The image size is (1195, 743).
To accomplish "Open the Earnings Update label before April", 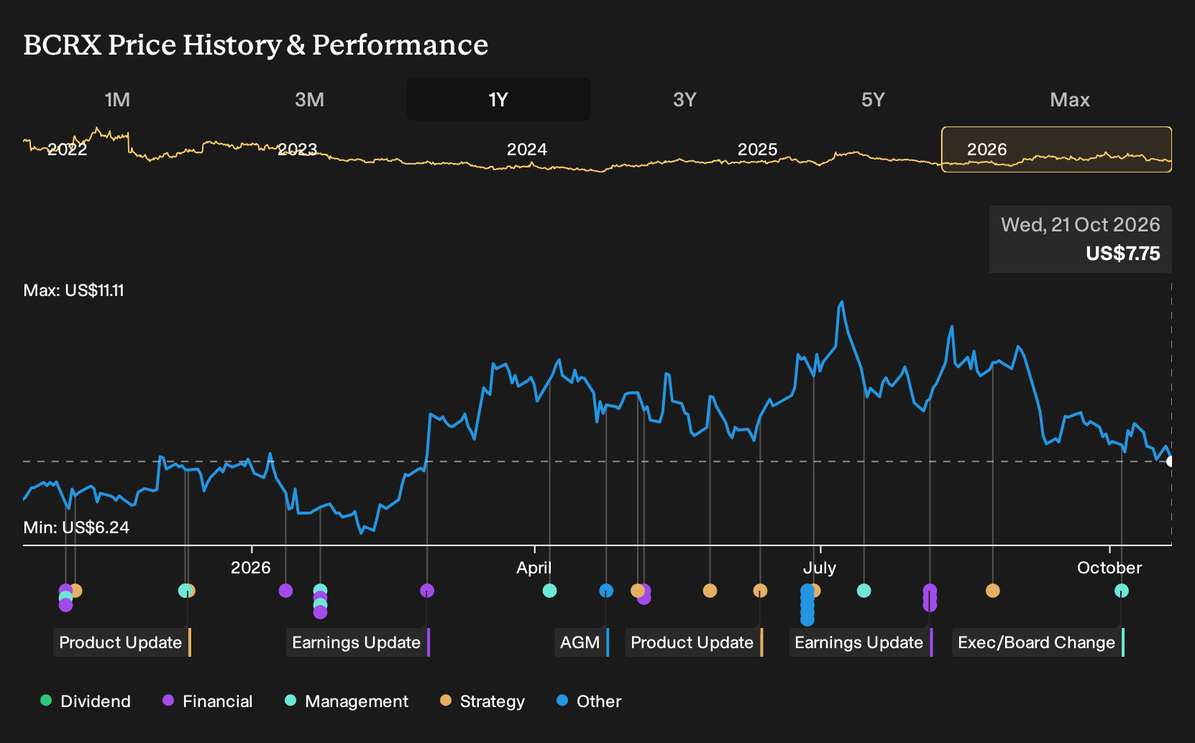I will point(358,642).
